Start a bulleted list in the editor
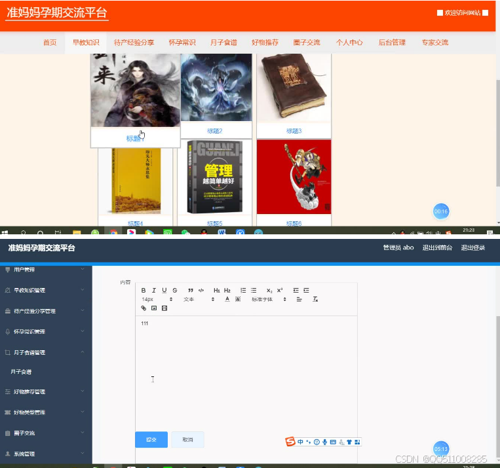Viewport: 500px width, 468px height. pyautogui.click(x=254, y=290)
